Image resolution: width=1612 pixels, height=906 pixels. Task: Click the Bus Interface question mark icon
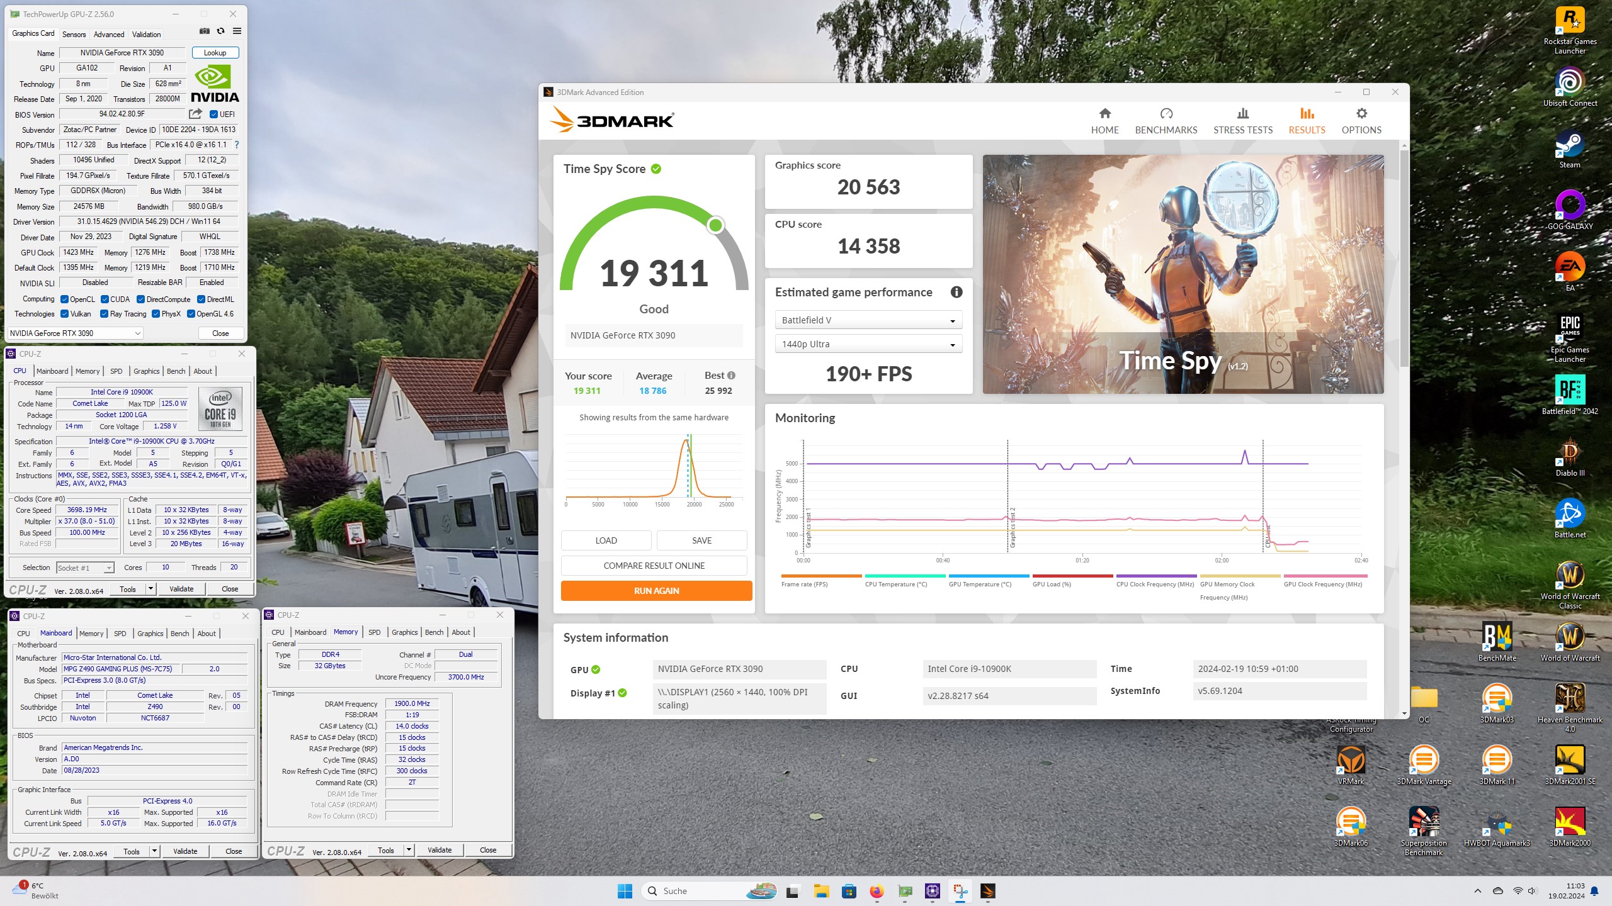pos(237,145)
